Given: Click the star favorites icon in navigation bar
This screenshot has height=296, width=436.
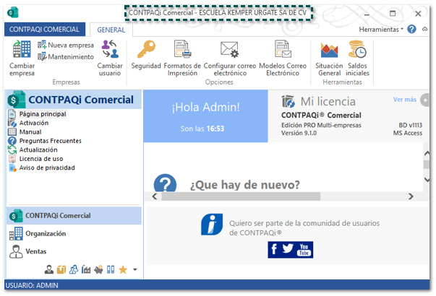Looking at the screenshot, I should click(x=123, y=270).
